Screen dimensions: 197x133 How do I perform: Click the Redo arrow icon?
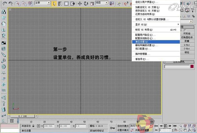tap(11, 4)
